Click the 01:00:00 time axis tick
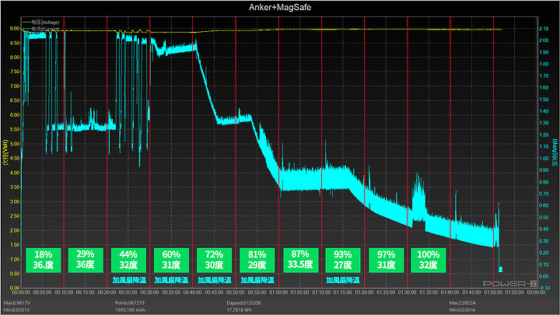Viewport: 560px width, 315px height. (278, 292)
